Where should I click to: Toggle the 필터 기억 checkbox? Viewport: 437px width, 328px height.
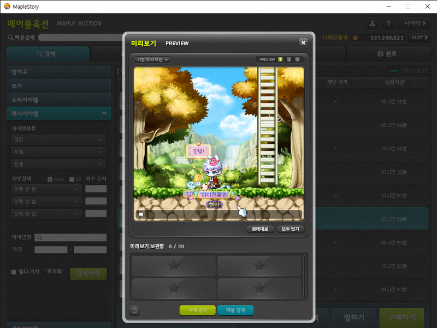(x=13, y=272)
